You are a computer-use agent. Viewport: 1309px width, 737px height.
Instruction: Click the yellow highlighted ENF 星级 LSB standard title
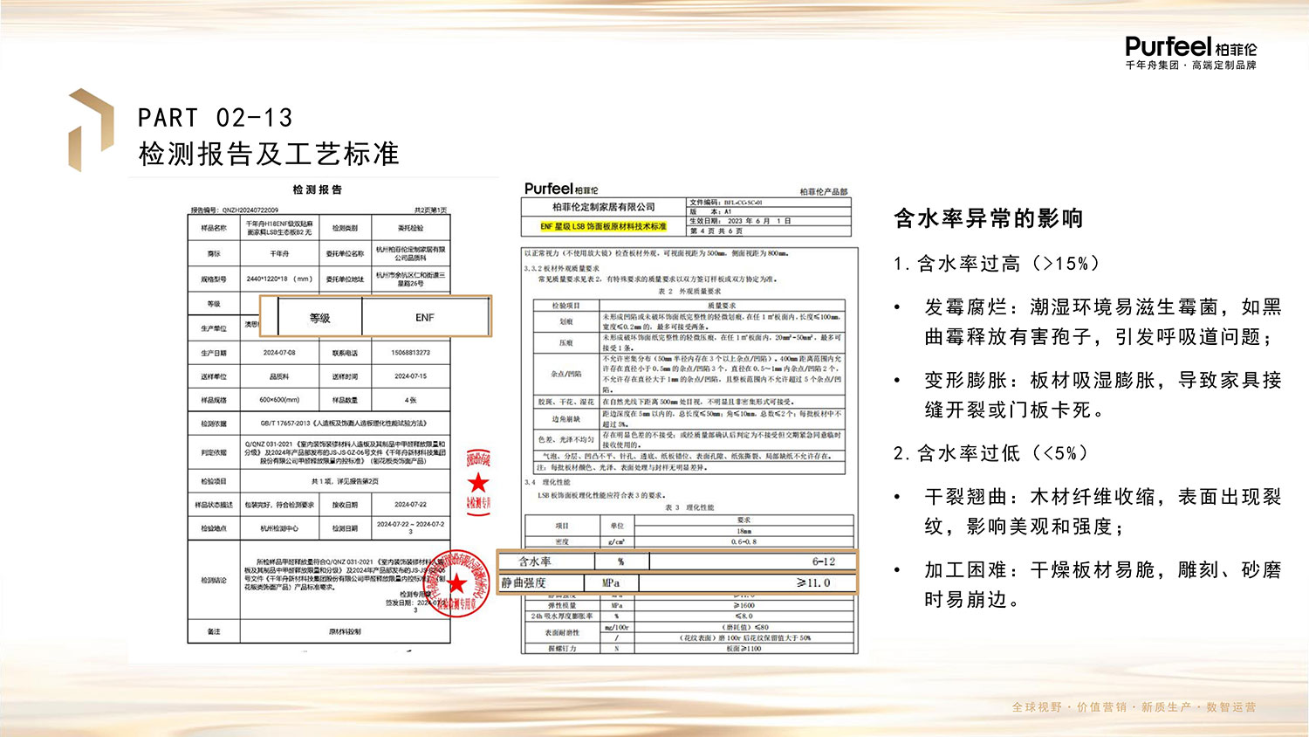603,226
